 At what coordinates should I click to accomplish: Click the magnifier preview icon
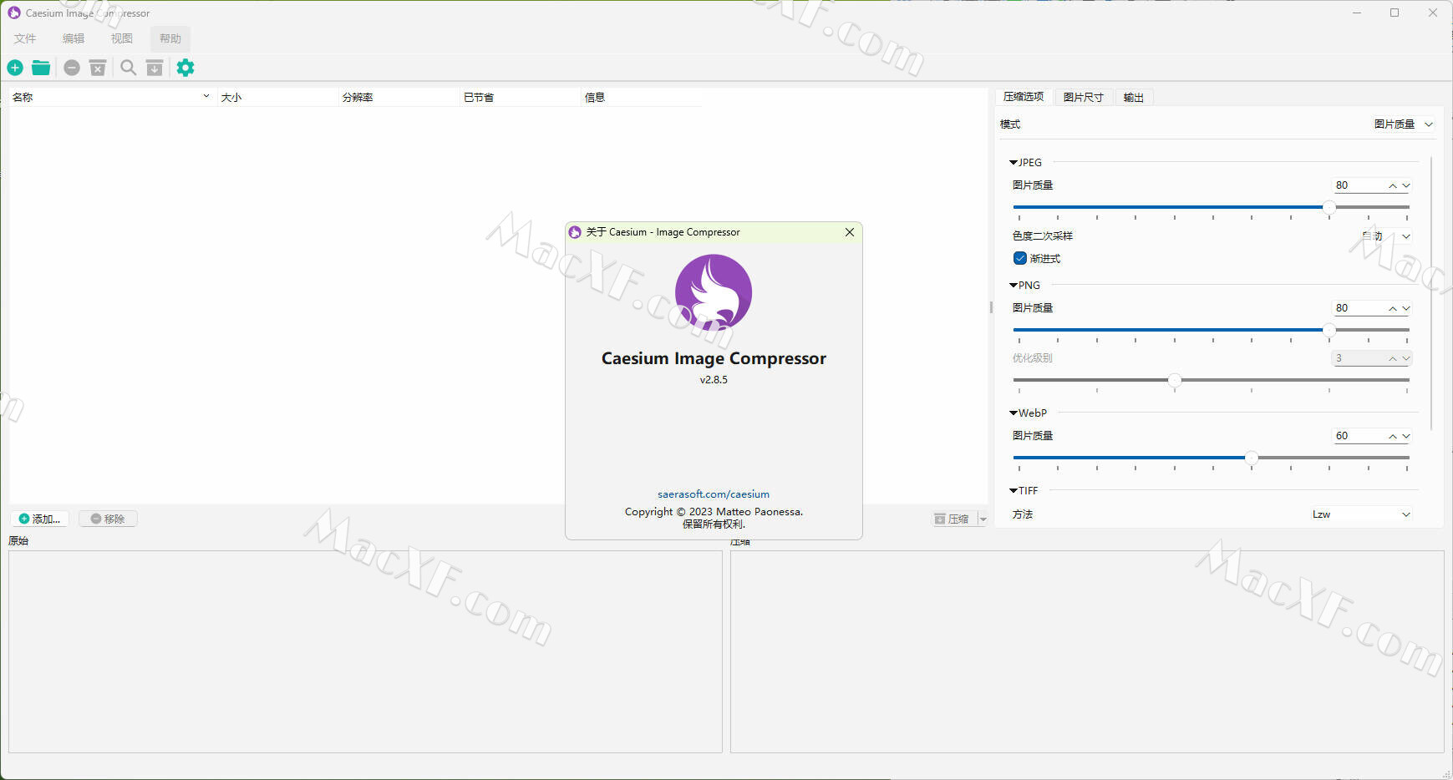click(x=128, y=68)
